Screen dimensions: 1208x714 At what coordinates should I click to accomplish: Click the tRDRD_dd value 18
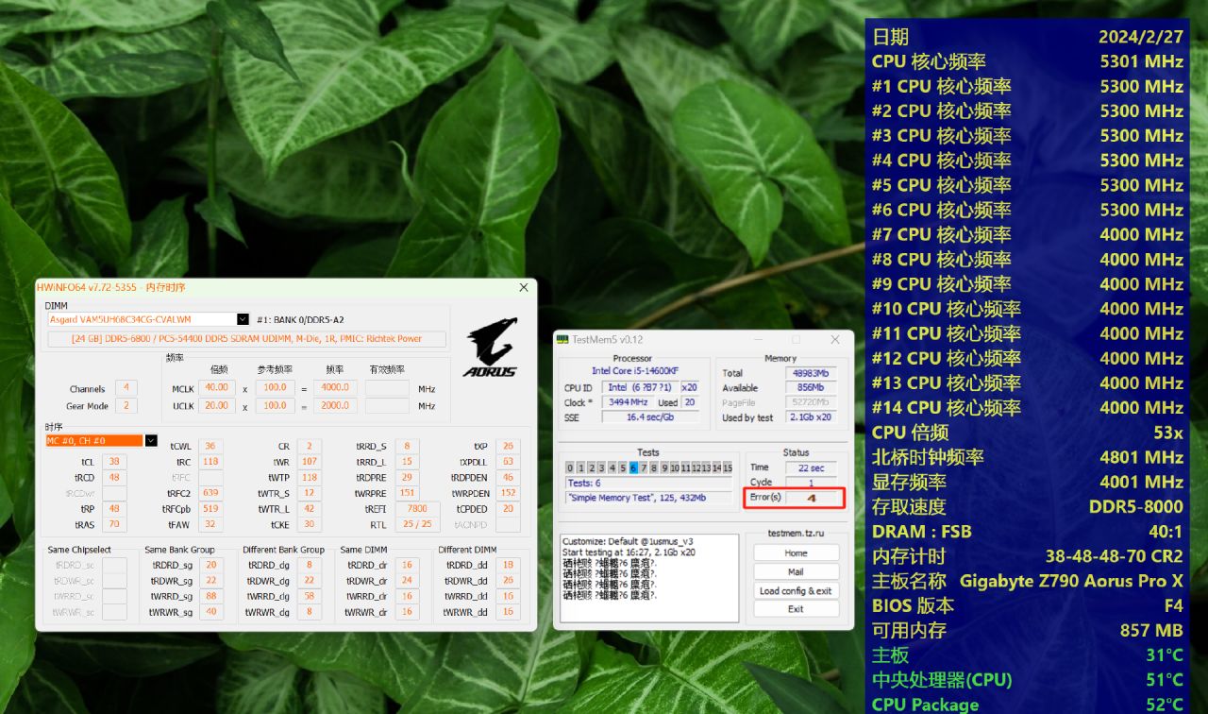coord(508,565)
